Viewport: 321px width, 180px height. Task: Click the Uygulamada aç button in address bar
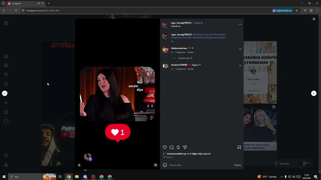(282, 10)
